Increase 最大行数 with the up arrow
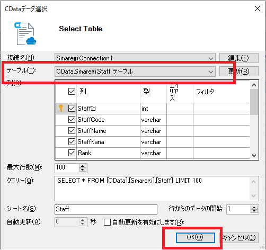 (x=83, y=166)
